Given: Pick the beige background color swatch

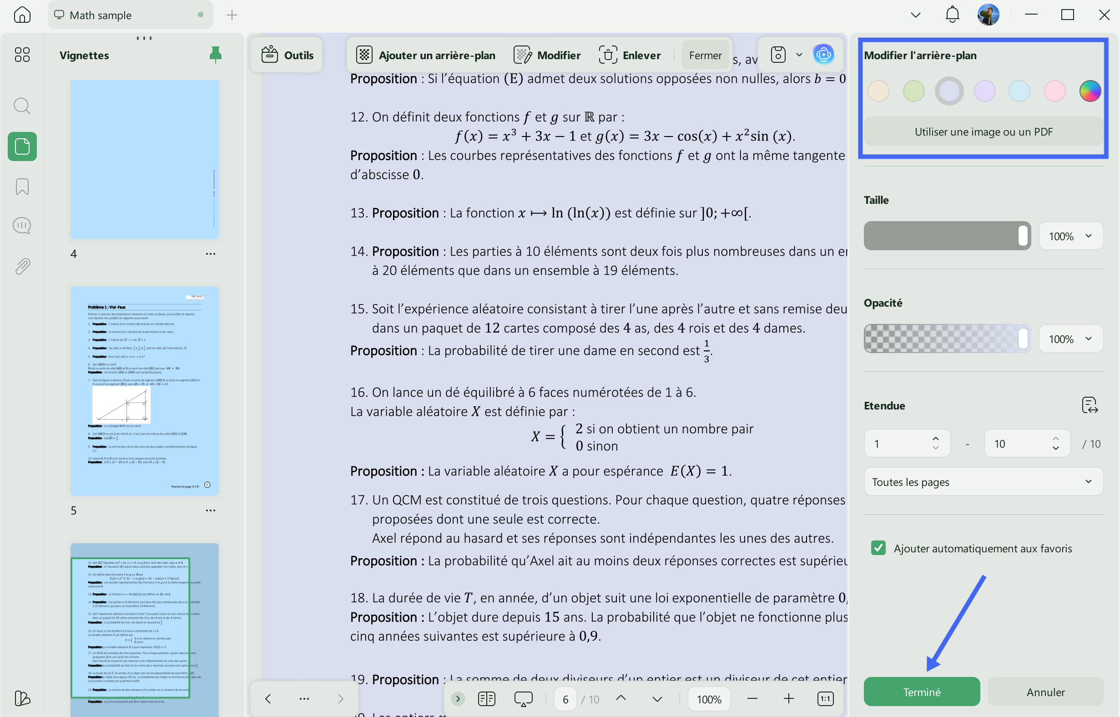Looking at the screenshot, I should [878, 91].
